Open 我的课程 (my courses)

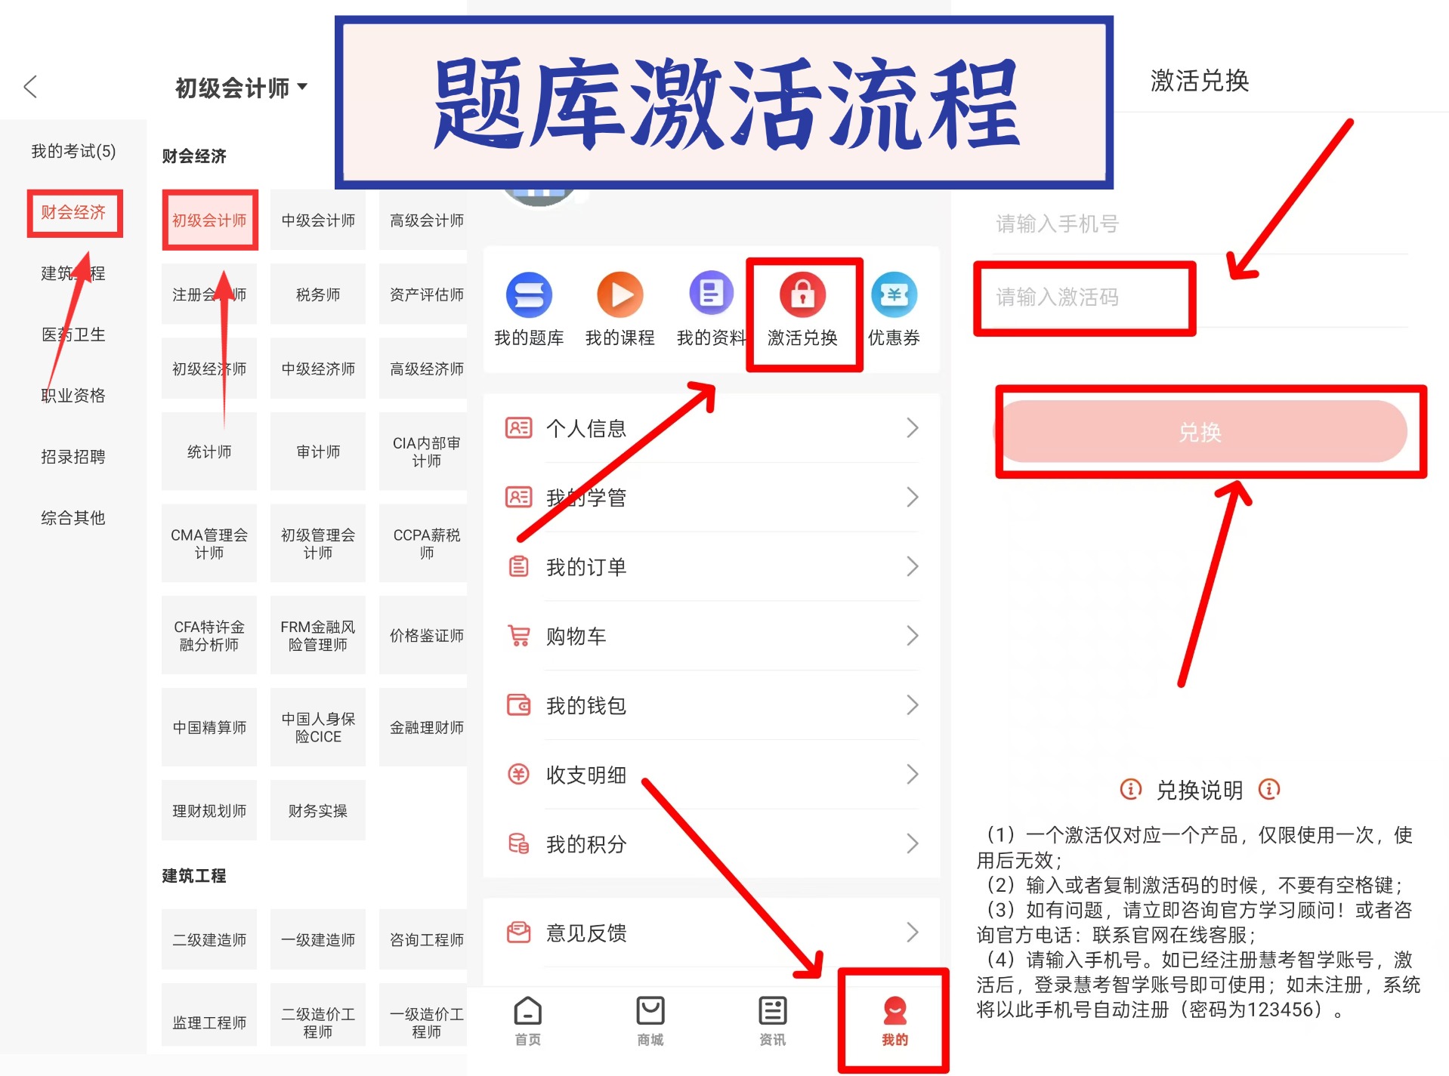(x=619, y=295)
